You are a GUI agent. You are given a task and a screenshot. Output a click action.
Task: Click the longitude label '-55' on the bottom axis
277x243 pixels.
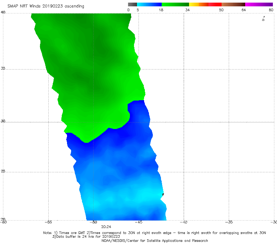coord(48,222)
